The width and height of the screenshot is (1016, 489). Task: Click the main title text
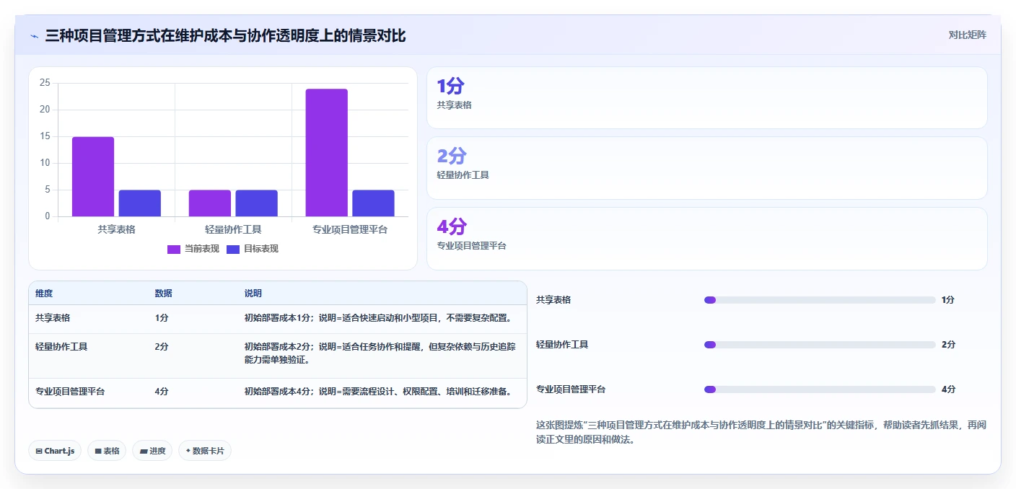click(x=226, y=35)
